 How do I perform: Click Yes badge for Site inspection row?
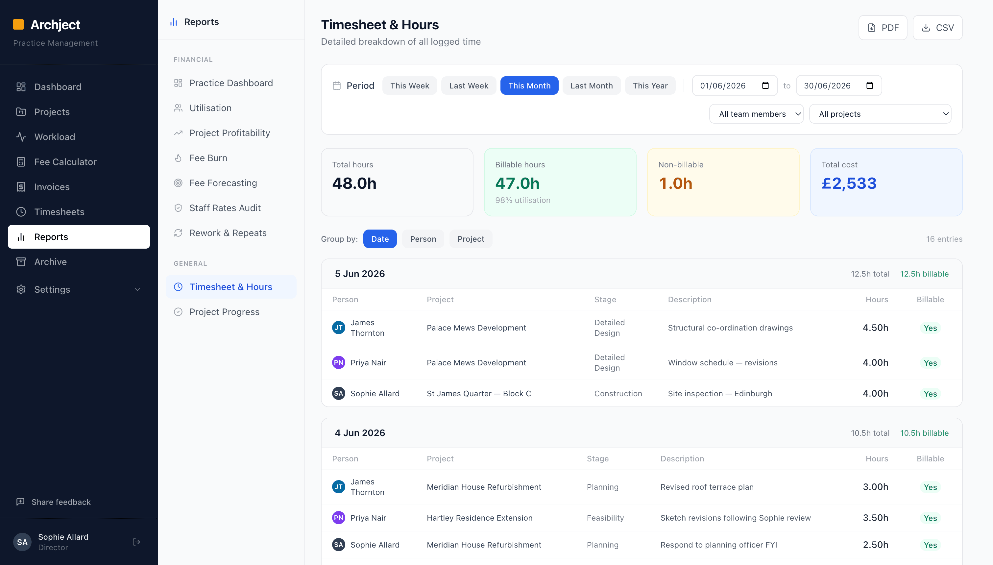point(930,393)
